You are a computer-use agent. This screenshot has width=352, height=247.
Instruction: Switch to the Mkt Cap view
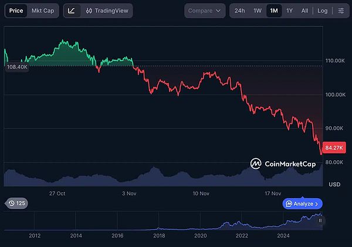[x=43, y=11]
